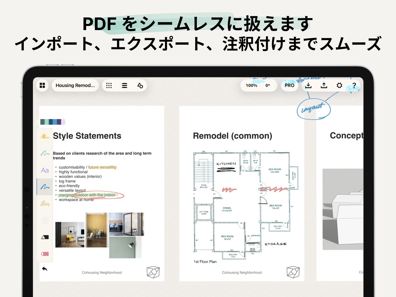Pick the light purple color swatch

(x=63, y=122)
